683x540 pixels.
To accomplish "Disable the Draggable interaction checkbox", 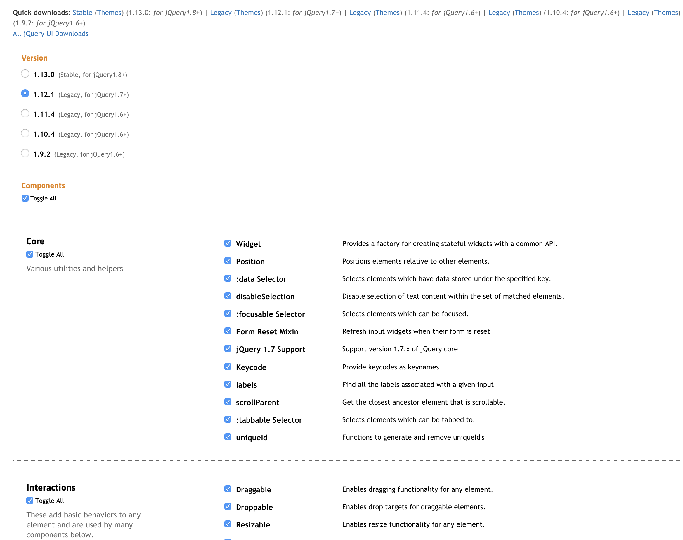I will [228, 489].
